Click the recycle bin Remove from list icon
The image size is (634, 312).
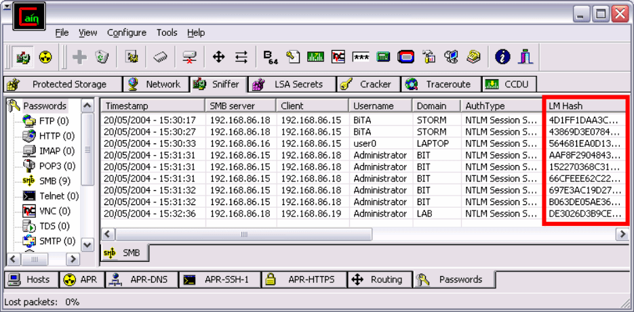tap(102, 57)
